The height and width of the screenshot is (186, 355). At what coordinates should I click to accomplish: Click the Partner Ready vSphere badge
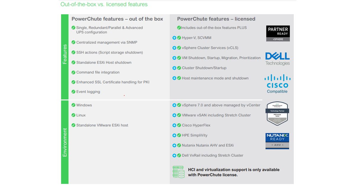pos(278,33)
